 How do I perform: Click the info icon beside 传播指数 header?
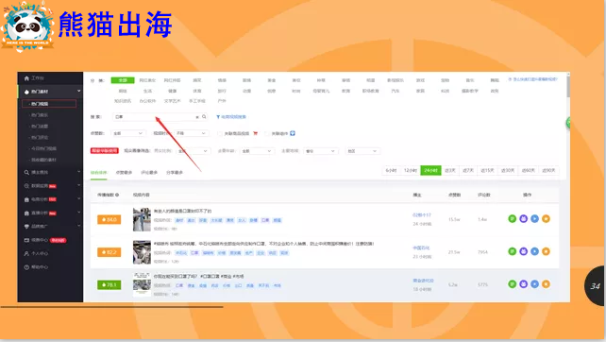tap(117, 195)
